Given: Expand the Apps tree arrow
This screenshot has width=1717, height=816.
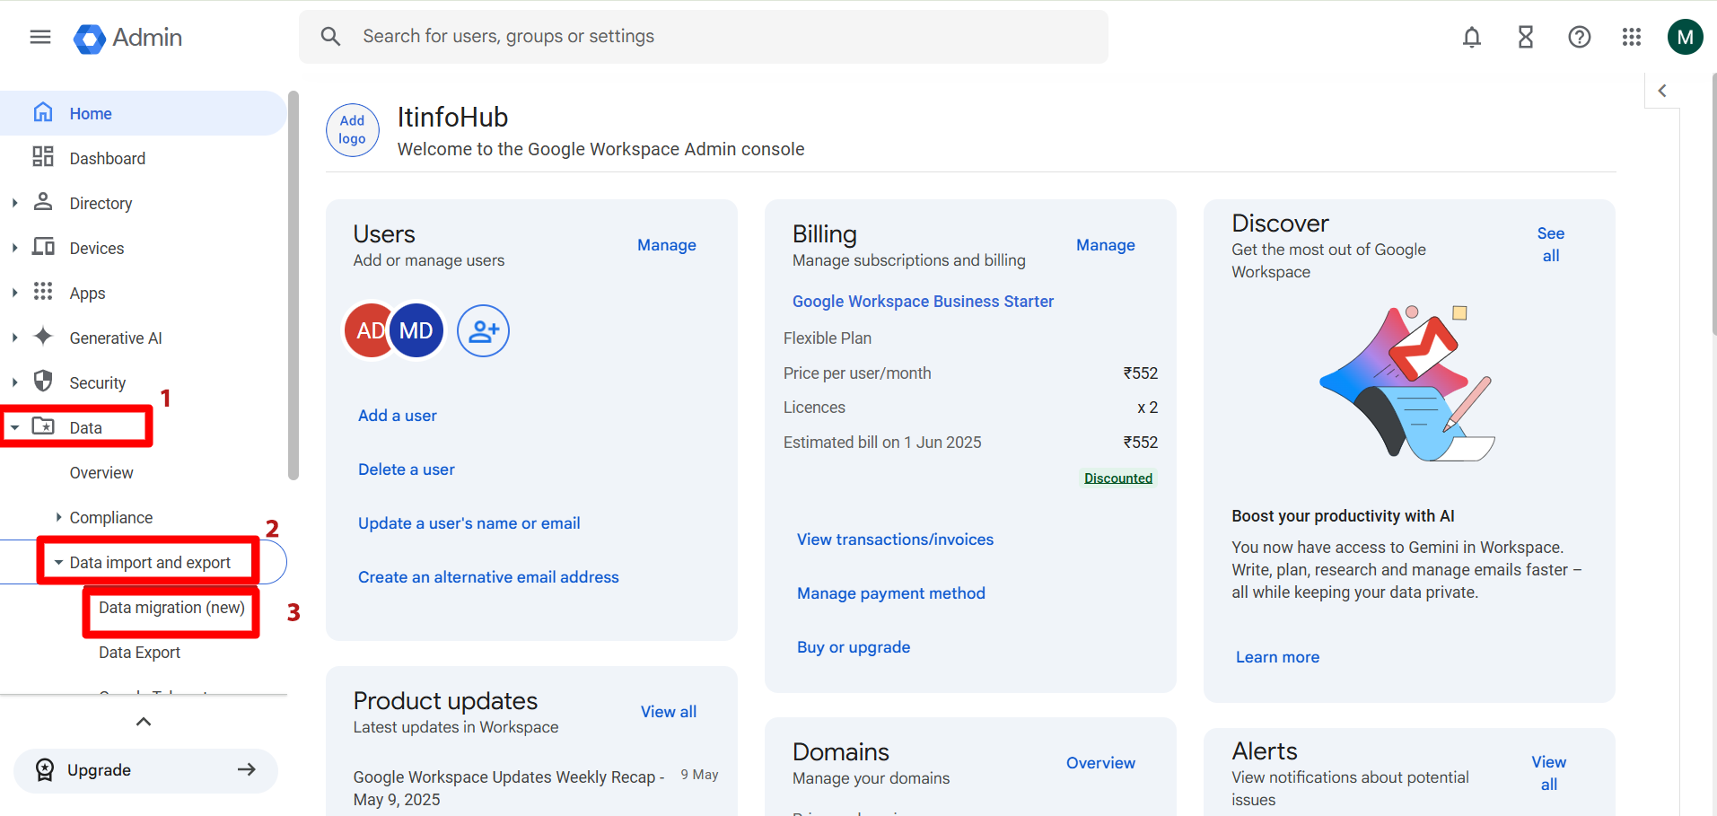Looking at the screenshot, I should pyautogui.click(x=14, y=294).
